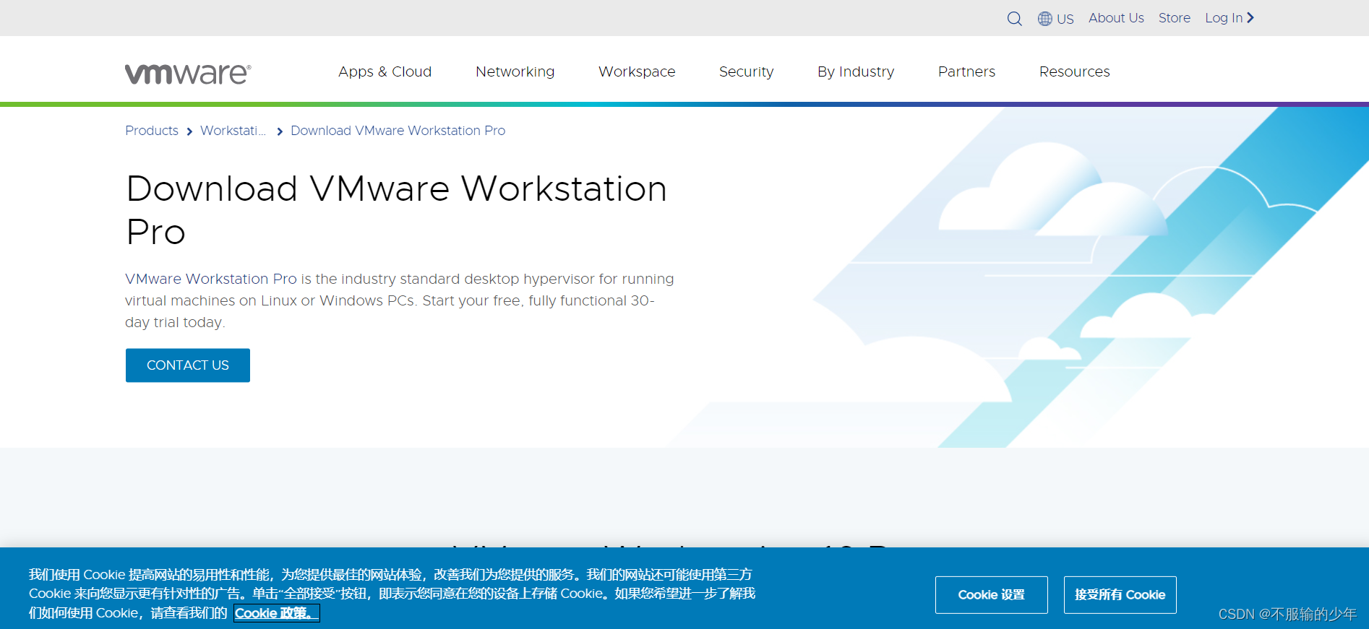Navigate to the Workstati… breadcrumb
Viewport: 1369px width, 629px height.
point(233,131)
